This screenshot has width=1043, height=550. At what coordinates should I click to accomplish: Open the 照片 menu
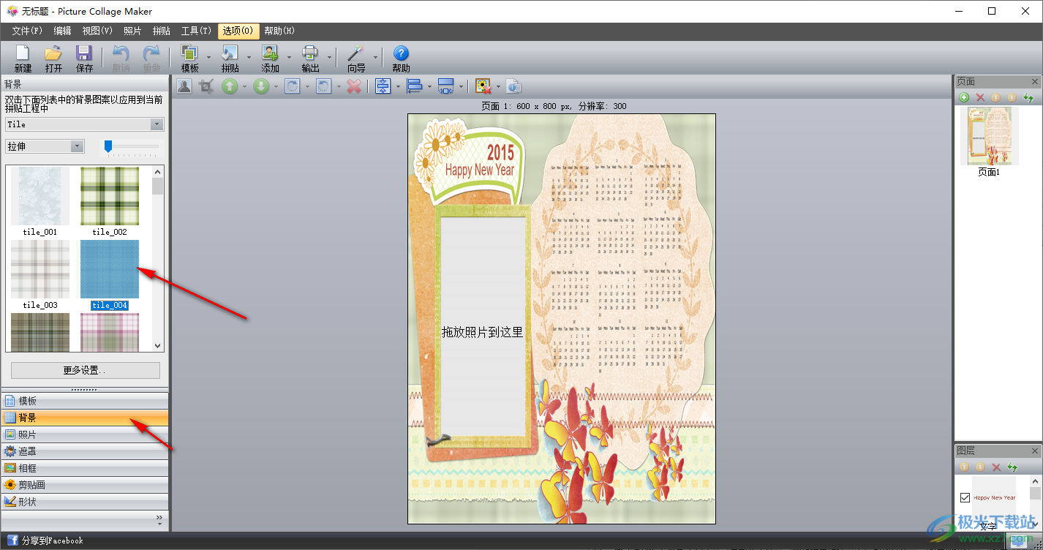(132, 31)
